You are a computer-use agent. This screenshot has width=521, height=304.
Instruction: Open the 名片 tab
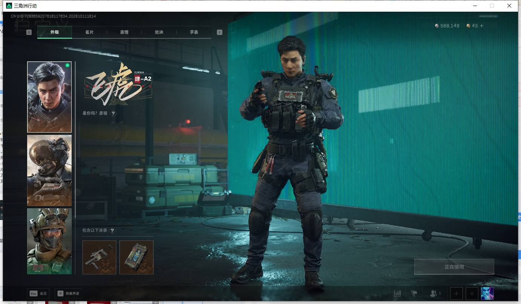[x=89, y=32]
